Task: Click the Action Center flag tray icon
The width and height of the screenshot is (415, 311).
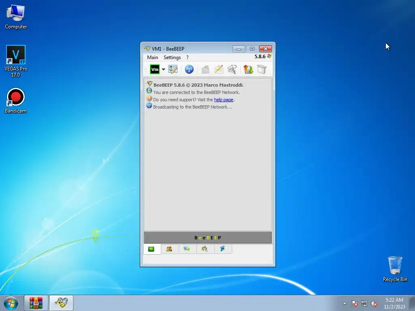Action: 355,303
